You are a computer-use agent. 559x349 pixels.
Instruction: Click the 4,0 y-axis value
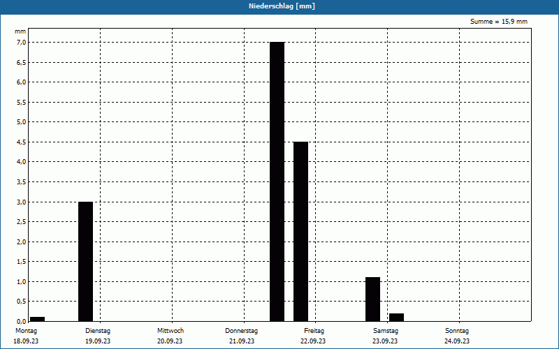(22, 162)
